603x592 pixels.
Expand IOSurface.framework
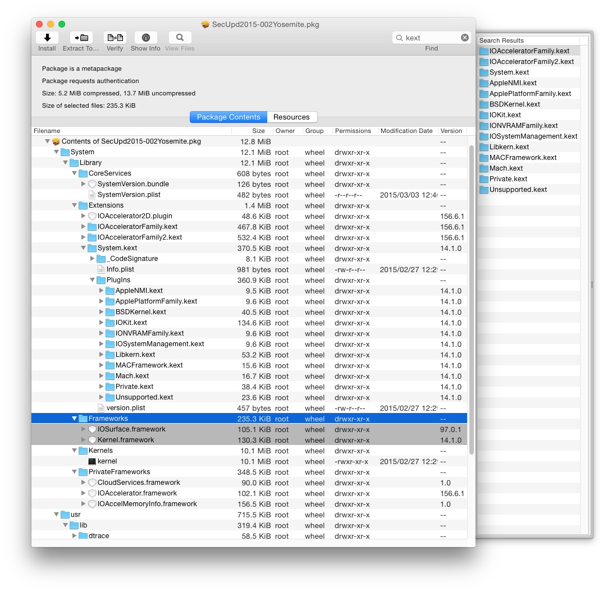pyautogui.click(x=83, y=429)
